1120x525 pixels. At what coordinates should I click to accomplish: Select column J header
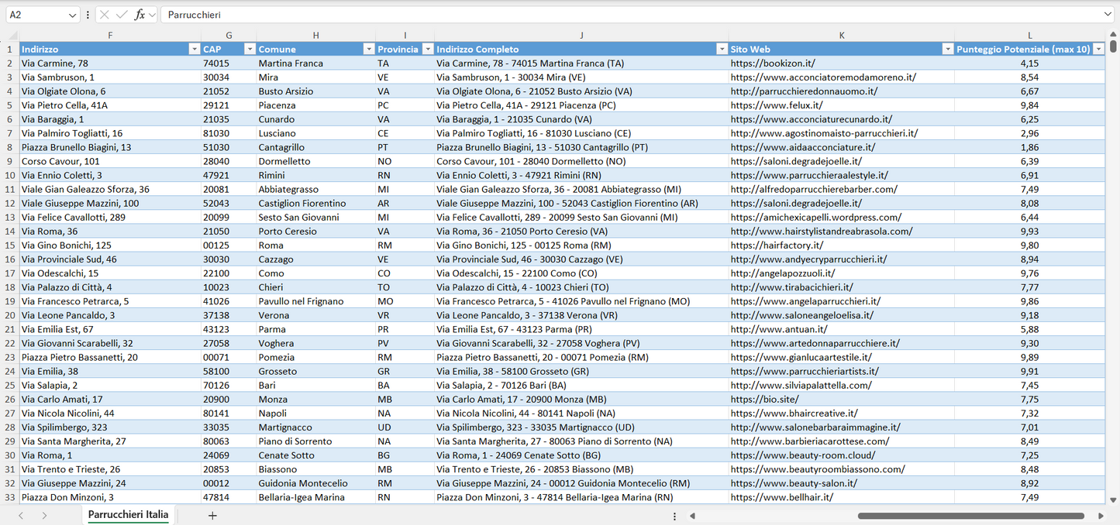[x=581, y=36]
